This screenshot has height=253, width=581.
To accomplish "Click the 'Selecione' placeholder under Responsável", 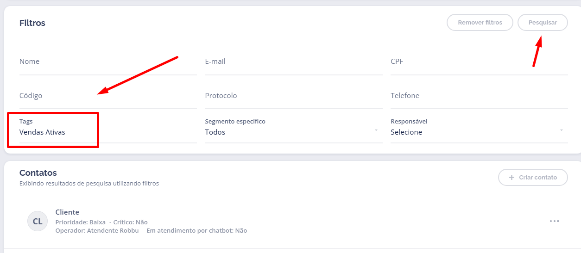I will tap(406, 132).
